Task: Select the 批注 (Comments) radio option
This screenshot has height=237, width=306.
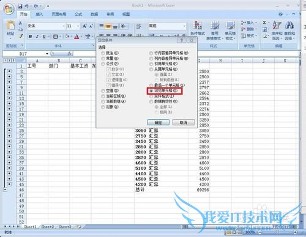Action: [x=103, y=53]
